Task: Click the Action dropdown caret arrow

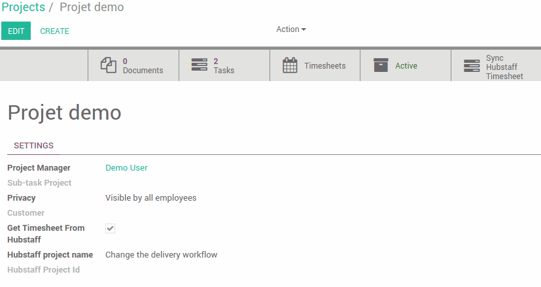Action: tap(304, 29)
